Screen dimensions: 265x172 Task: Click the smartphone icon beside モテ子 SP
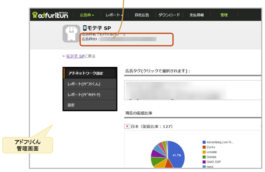85,28
